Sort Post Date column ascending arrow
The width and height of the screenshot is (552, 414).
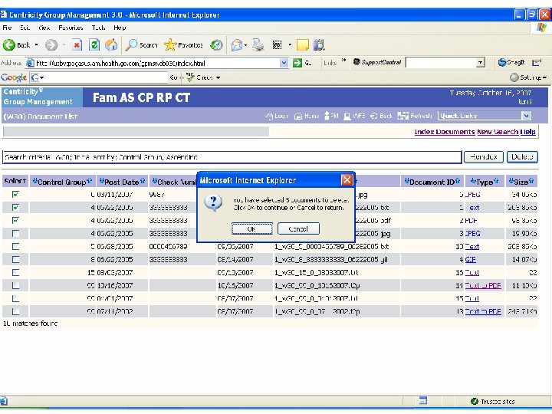143,181
